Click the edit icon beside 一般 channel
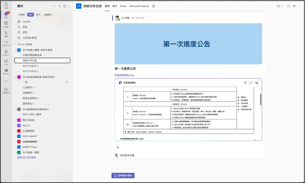Screen dimensions: 305x183 pyautogui.click(x=67, y=82)
